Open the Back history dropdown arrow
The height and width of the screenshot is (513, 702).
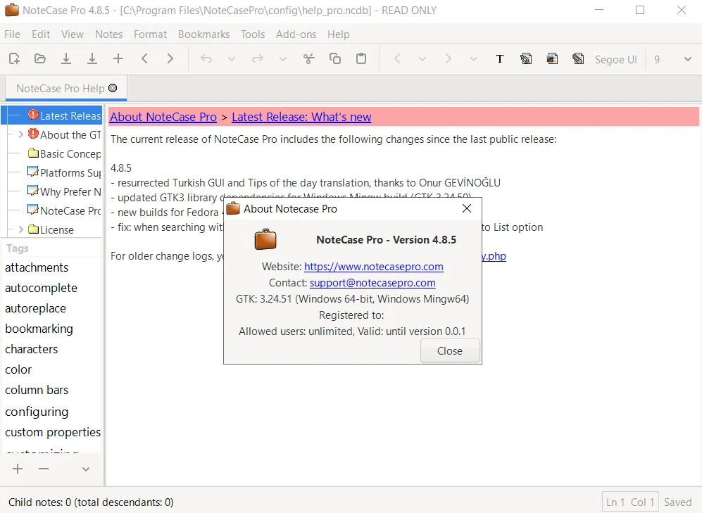(422, 58)
